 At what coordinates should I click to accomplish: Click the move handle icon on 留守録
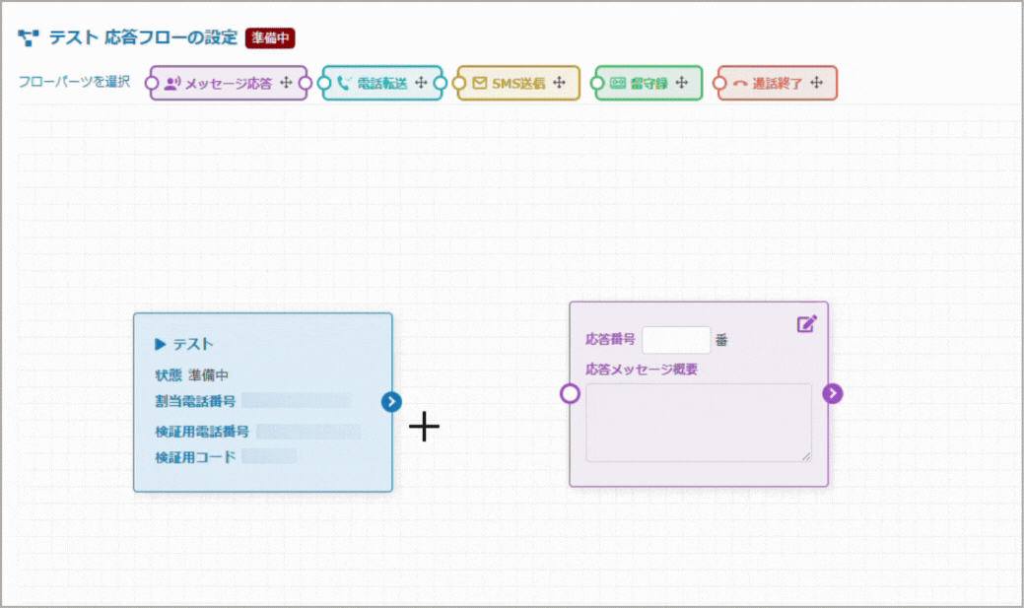click(x=682, y=83)
